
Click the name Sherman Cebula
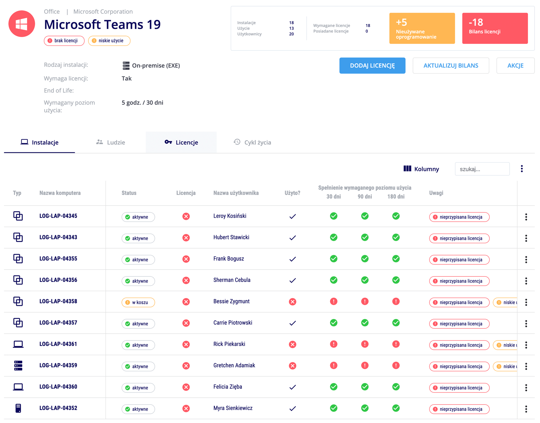pos(232,280)
